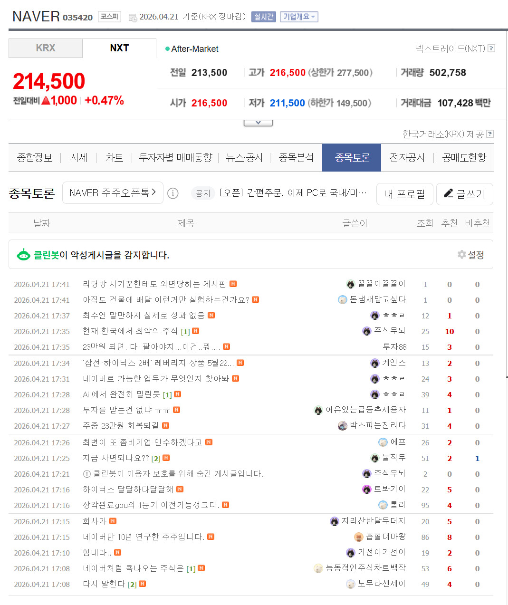The image size is (508, 605).
Task: Click the 코스피 market badge
Action: [x=109, y=17]
